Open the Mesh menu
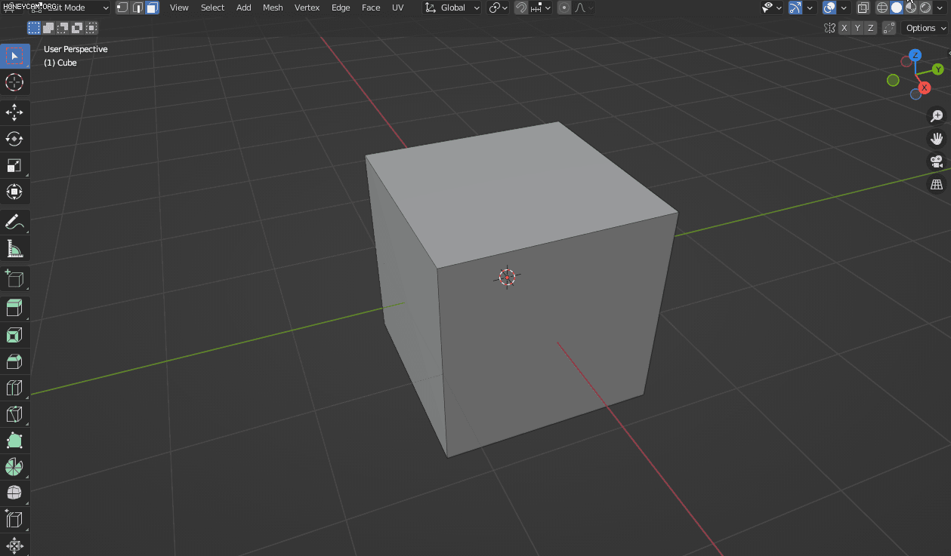951x556 pixels. click(273, 8)
